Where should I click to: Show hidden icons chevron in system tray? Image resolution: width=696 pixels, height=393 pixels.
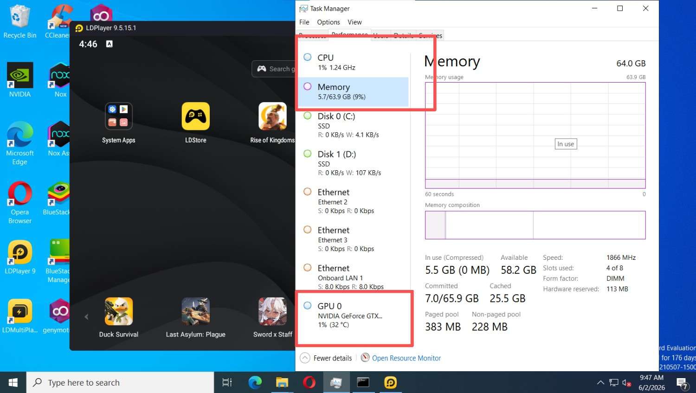pos(600,382)
